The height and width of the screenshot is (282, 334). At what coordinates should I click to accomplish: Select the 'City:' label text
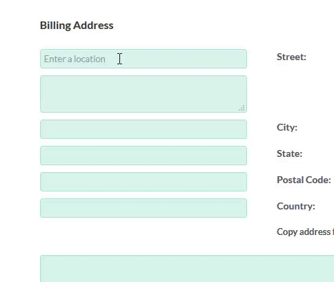(x=287, y=127)
